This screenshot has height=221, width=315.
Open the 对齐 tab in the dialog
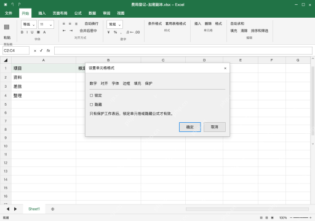[104, 83]
